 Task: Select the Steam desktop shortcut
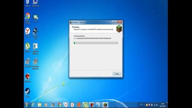(x=28, y=93)
